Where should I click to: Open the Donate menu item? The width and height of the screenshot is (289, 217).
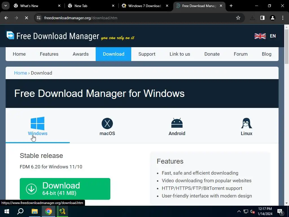[212, 54]
